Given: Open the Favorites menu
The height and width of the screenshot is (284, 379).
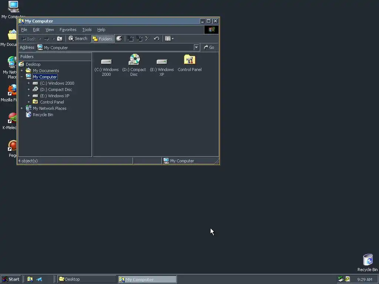Looking at the screenshot, I should pyautogui.click(x=68, y=30).
